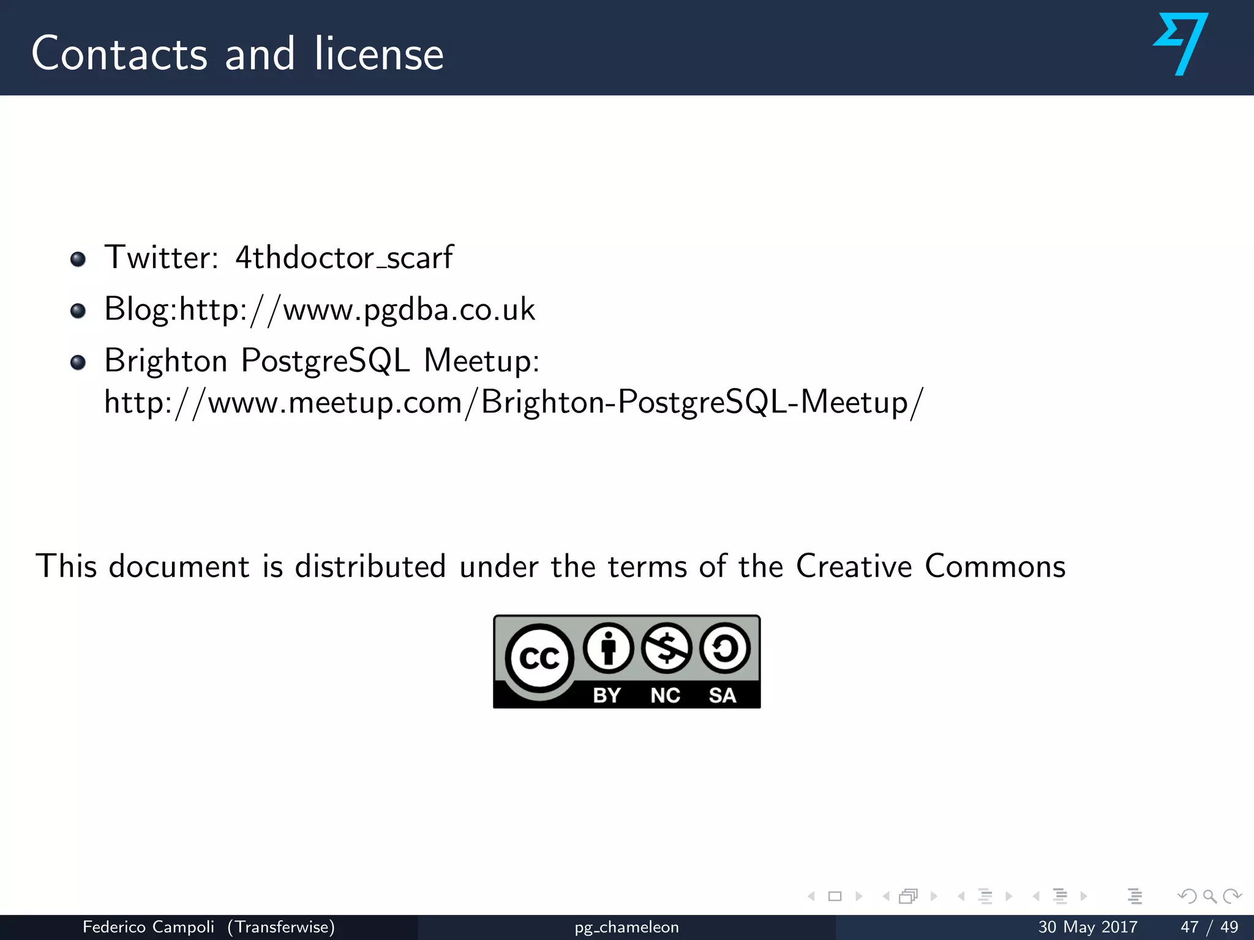The width and height of the screenshot is (1254, 940).
Task: Go to previous subsection arrow
Action: click(961, 897)
